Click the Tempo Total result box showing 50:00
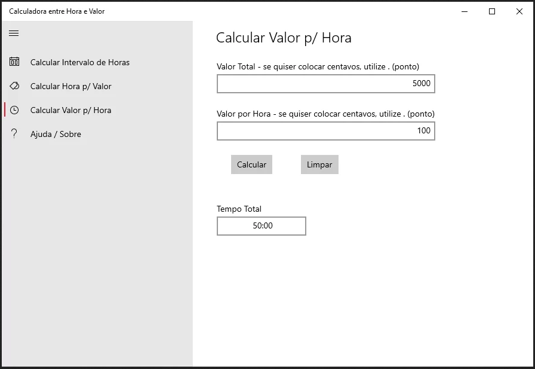Screen dimensions: 535x369 [262, 226]
